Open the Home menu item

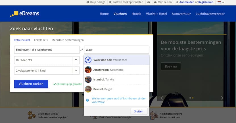pyautogui.click(x=104, y=14)
